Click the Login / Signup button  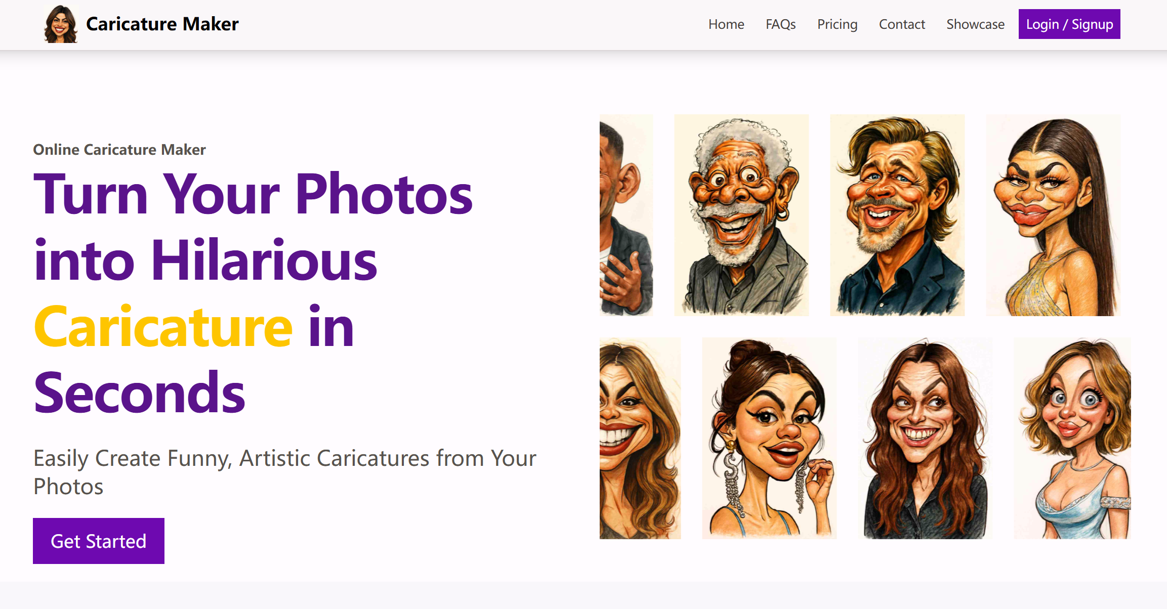1069,24
